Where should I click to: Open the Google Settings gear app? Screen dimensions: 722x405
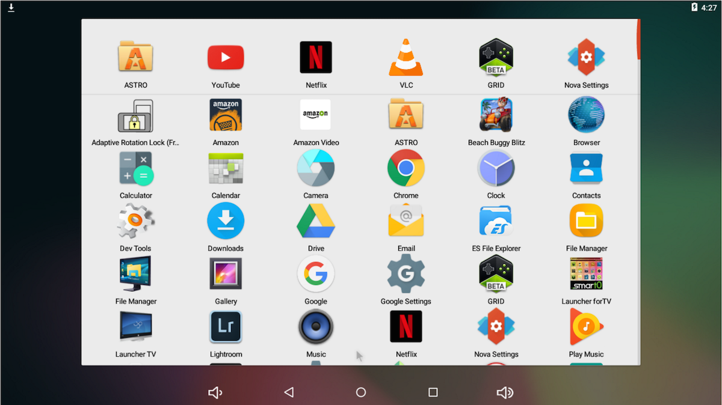(406, 274)
